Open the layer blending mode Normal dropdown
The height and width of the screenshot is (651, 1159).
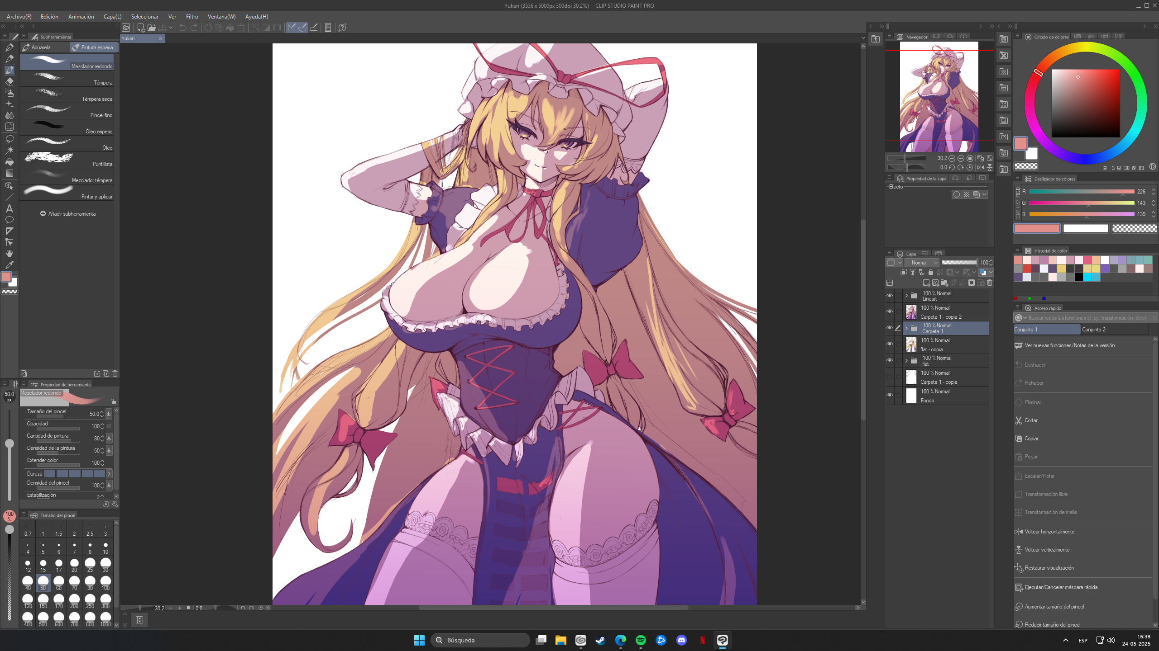click(922, 263)
